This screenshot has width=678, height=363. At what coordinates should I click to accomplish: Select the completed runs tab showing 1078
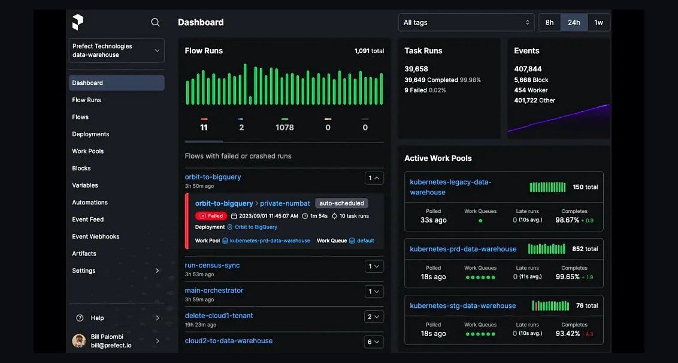[x=284, y=126]
